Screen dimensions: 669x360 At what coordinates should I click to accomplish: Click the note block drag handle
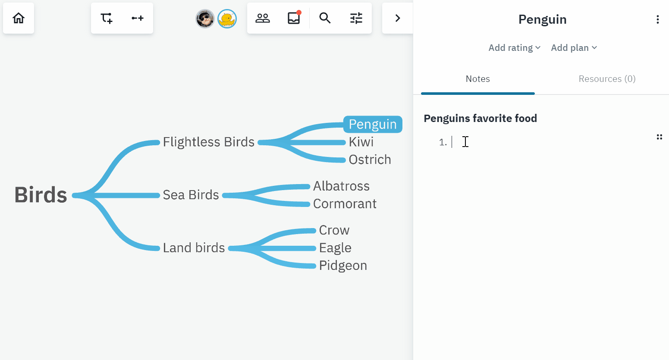click(659, 137)
